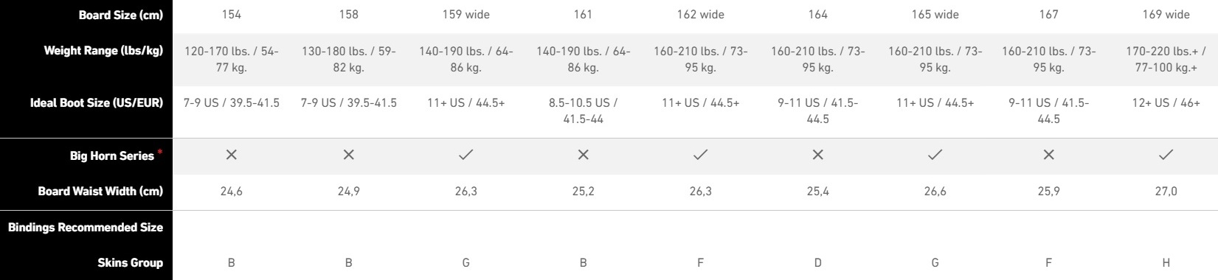
Task: Click the Big Horn cross for board 154
Action: [x=231, y=155]
